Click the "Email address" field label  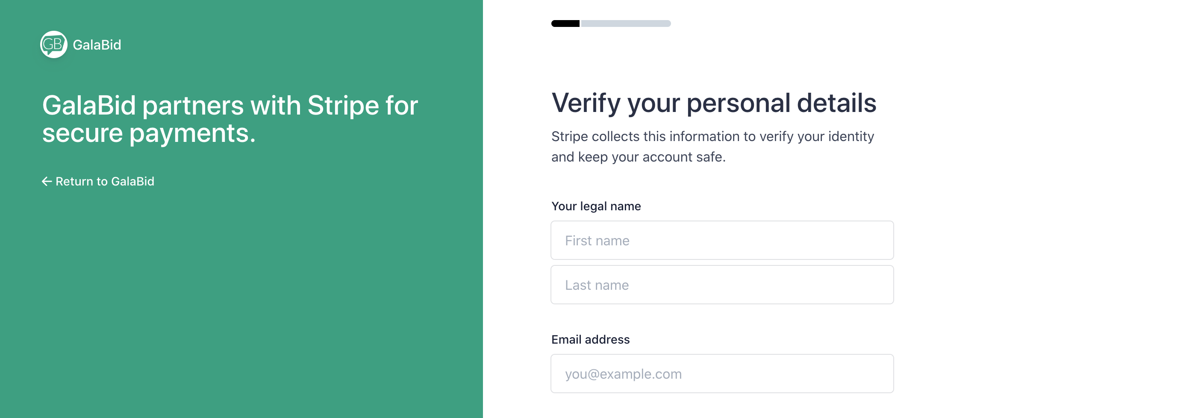(590, 339)
